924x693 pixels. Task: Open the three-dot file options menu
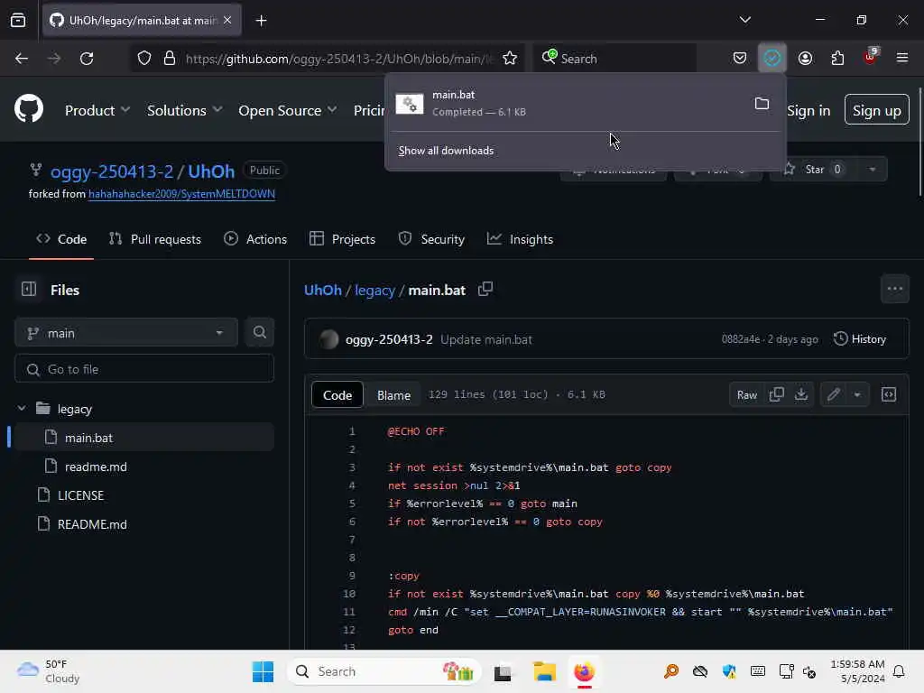(894, 289)
